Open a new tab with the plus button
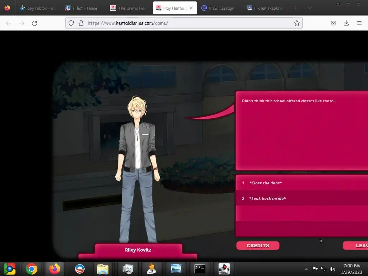 295,8
